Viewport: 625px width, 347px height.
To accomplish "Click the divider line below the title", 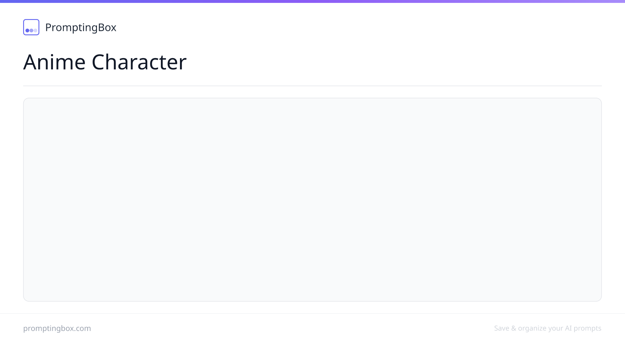I will pos(312,86).
